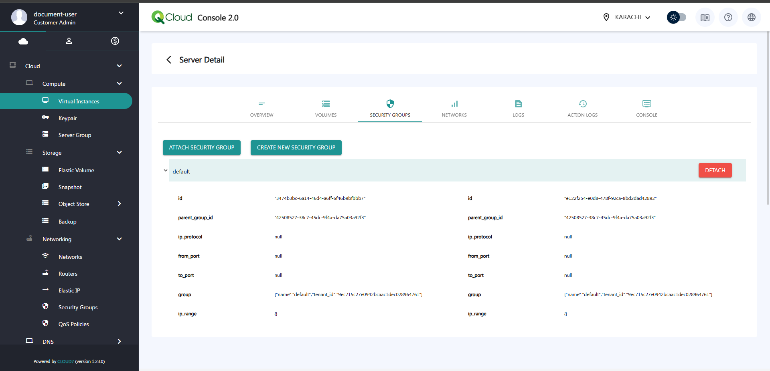Switch to the Volumes tab
Screen dimensions: 770x371
326,109
